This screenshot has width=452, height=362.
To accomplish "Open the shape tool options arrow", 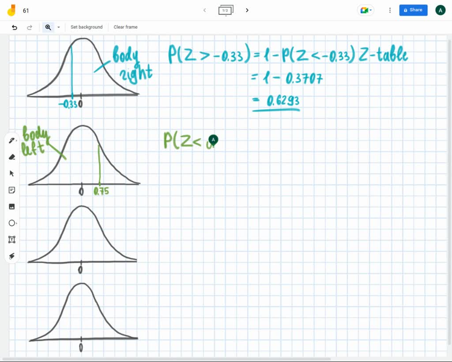I will pyautogui.click(x=16, y=223).
